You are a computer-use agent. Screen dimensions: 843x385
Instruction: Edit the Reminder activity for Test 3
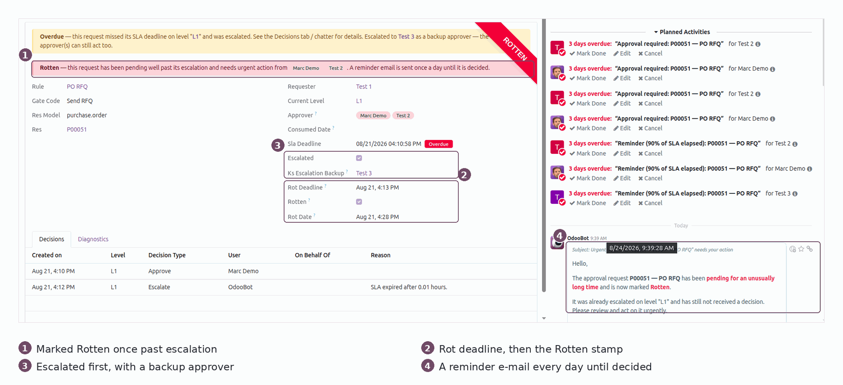tap(622, 203)
